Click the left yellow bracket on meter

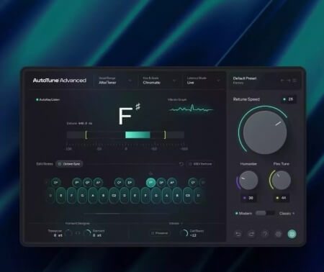tap(86, 135)
